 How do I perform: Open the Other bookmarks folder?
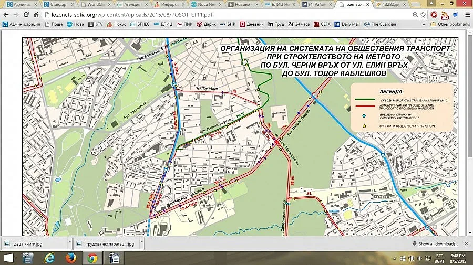tap(450, 24)
